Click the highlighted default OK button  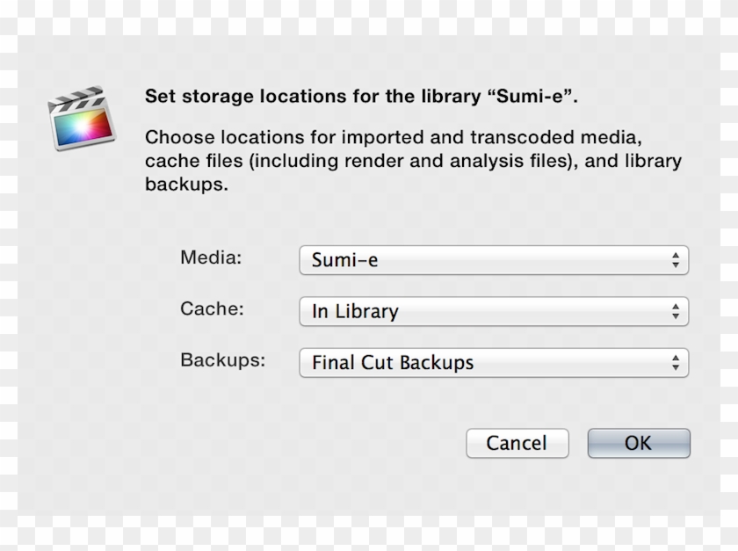[x=639, y=443]
